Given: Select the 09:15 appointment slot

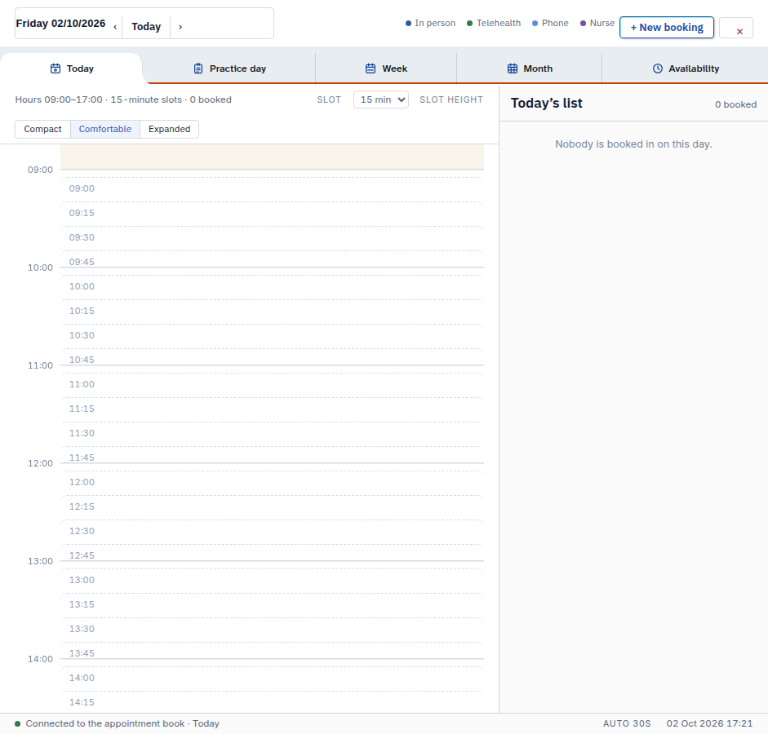Looking at the screenshot, I should (x=273, y=214).
